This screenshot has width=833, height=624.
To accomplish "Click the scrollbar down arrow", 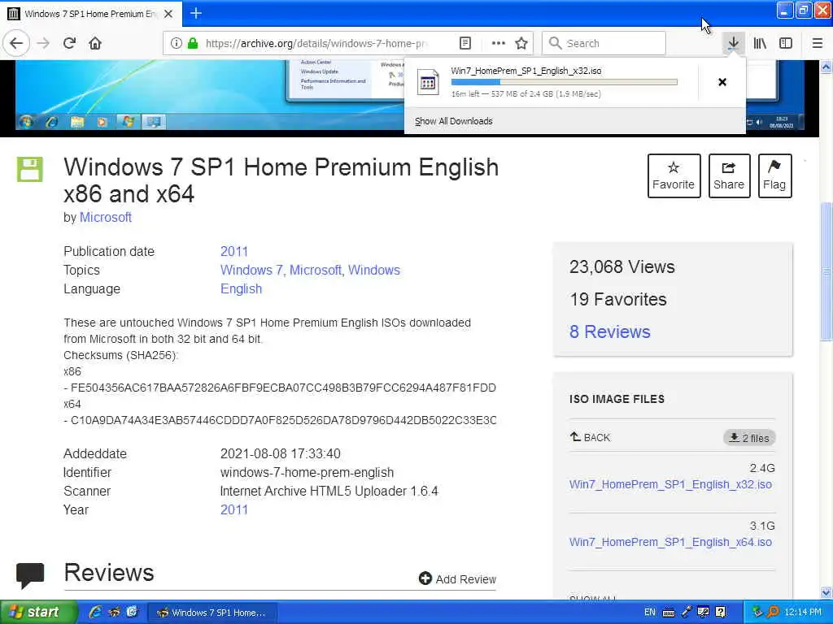I will [826, 592].
